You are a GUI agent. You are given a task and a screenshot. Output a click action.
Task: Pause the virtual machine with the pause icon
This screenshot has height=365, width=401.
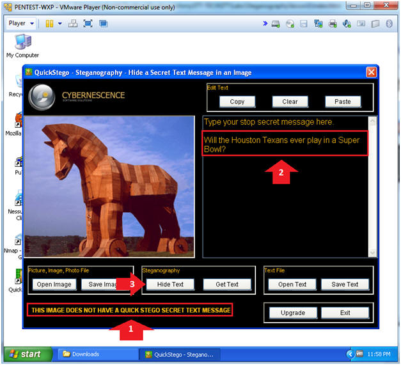tap(49, 24)
